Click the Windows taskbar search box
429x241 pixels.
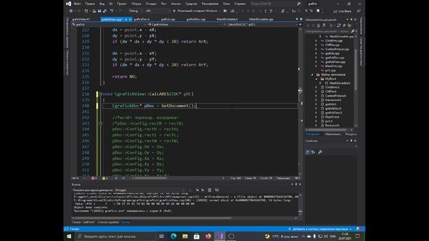pyautogui.click(x=115, y=236)
